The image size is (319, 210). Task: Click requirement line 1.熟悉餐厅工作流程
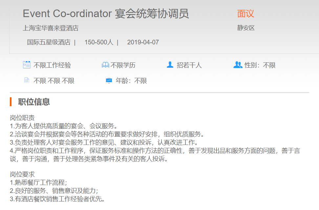[38, 182]
